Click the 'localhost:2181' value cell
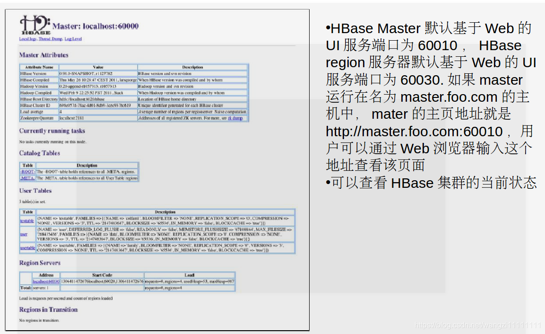545x334 pixels. [x=98, y=118]
